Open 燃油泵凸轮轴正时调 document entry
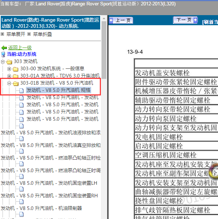Image resolution: width=218 pixels, height=219 pixels. [51, 170]
